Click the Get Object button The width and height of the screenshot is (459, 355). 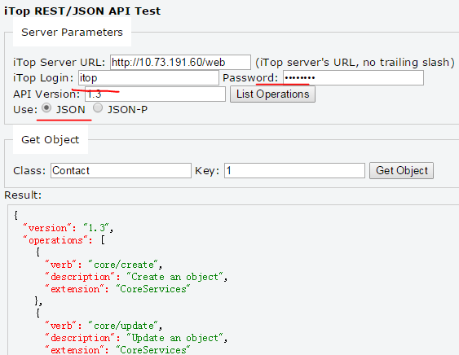(401, 170)
